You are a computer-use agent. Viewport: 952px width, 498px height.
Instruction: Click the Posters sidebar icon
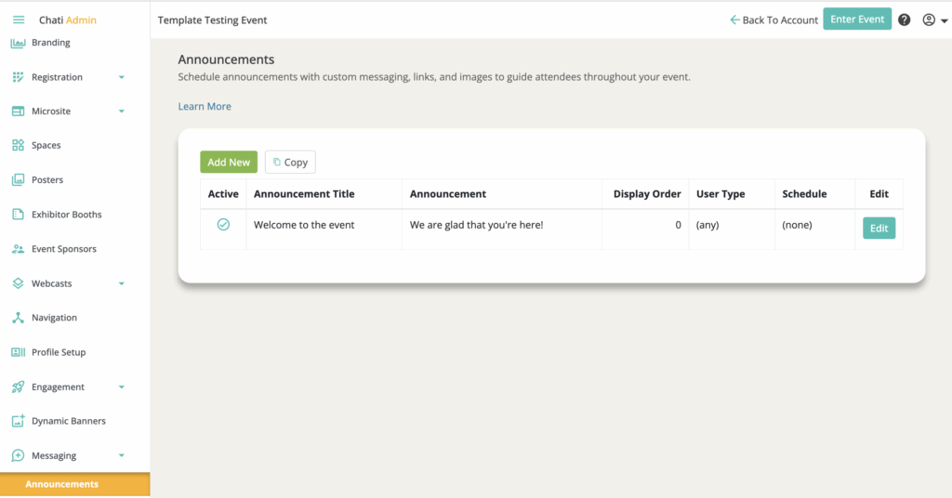point(18,180)
